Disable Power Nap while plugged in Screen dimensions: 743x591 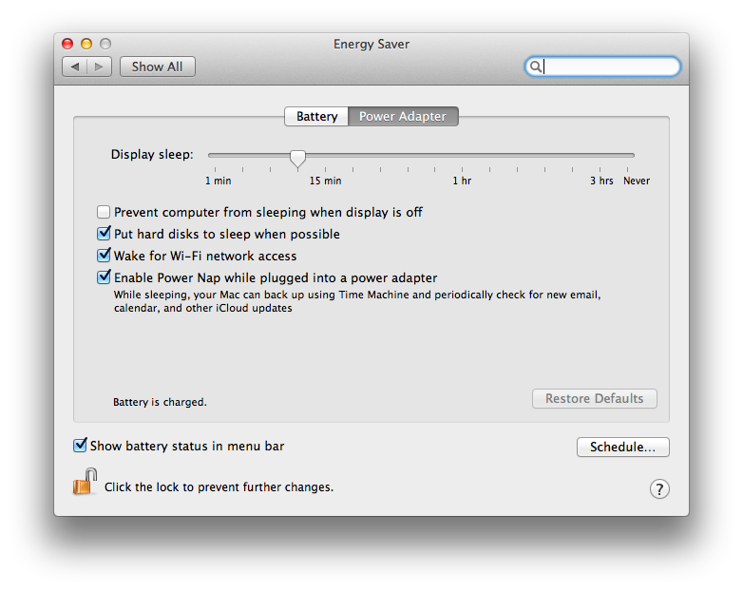click(x=104, y=276)
